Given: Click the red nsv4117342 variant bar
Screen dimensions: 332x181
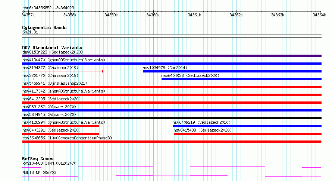Looking at the screenshot, I should 172,95.
